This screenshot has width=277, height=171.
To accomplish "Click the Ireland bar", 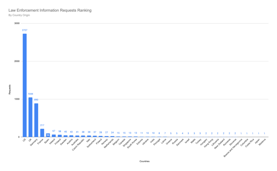I will pos(54,136).
